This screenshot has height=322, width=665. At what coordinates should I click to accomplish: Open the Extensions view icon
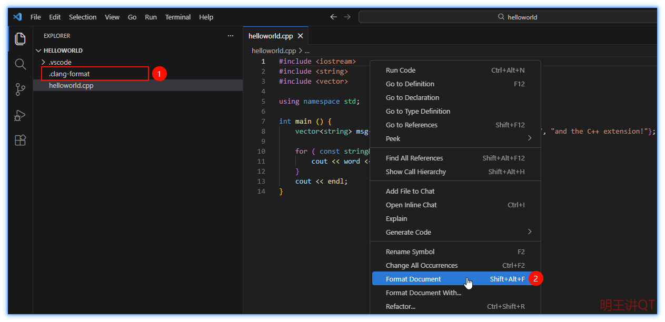click(x=20, y=140)
